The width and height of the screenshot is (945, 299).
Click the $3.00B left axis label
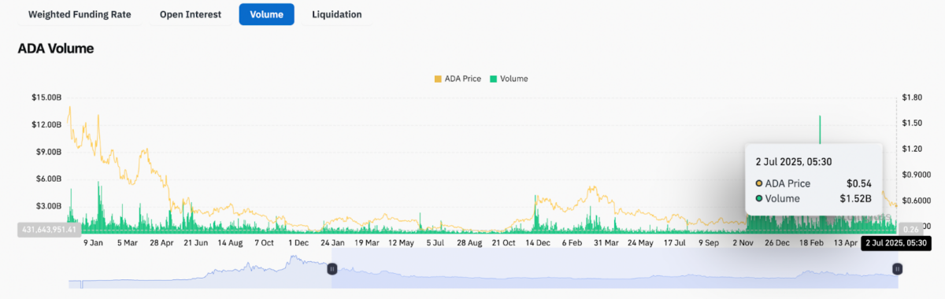[x=49, y=205]
